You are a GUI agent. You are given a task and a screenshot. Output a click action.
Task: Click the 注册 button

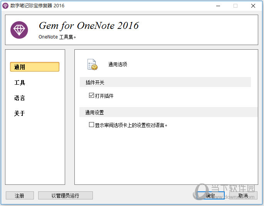20,195
